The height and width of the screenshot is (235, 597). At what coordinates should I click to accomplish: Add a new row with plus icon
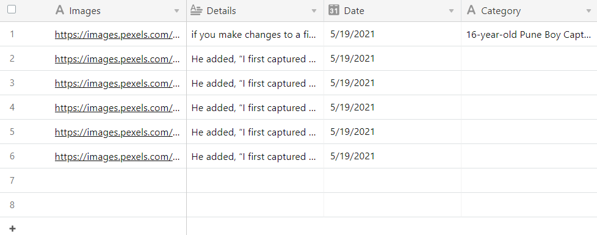point(13,228)
